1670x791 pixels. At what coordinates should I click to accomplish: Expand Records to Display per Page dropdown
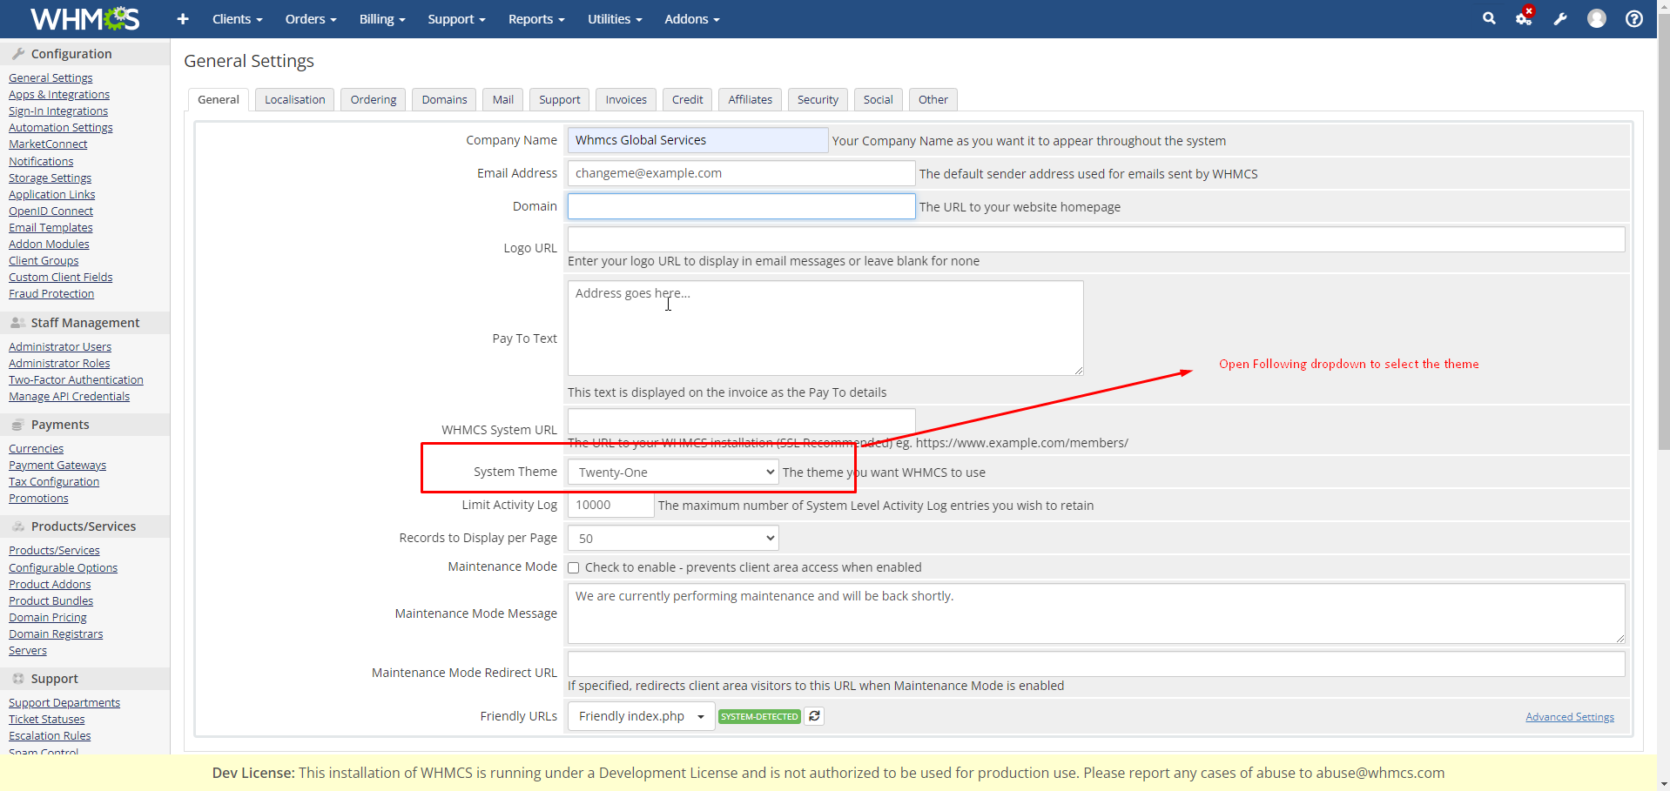click(672, 539)
